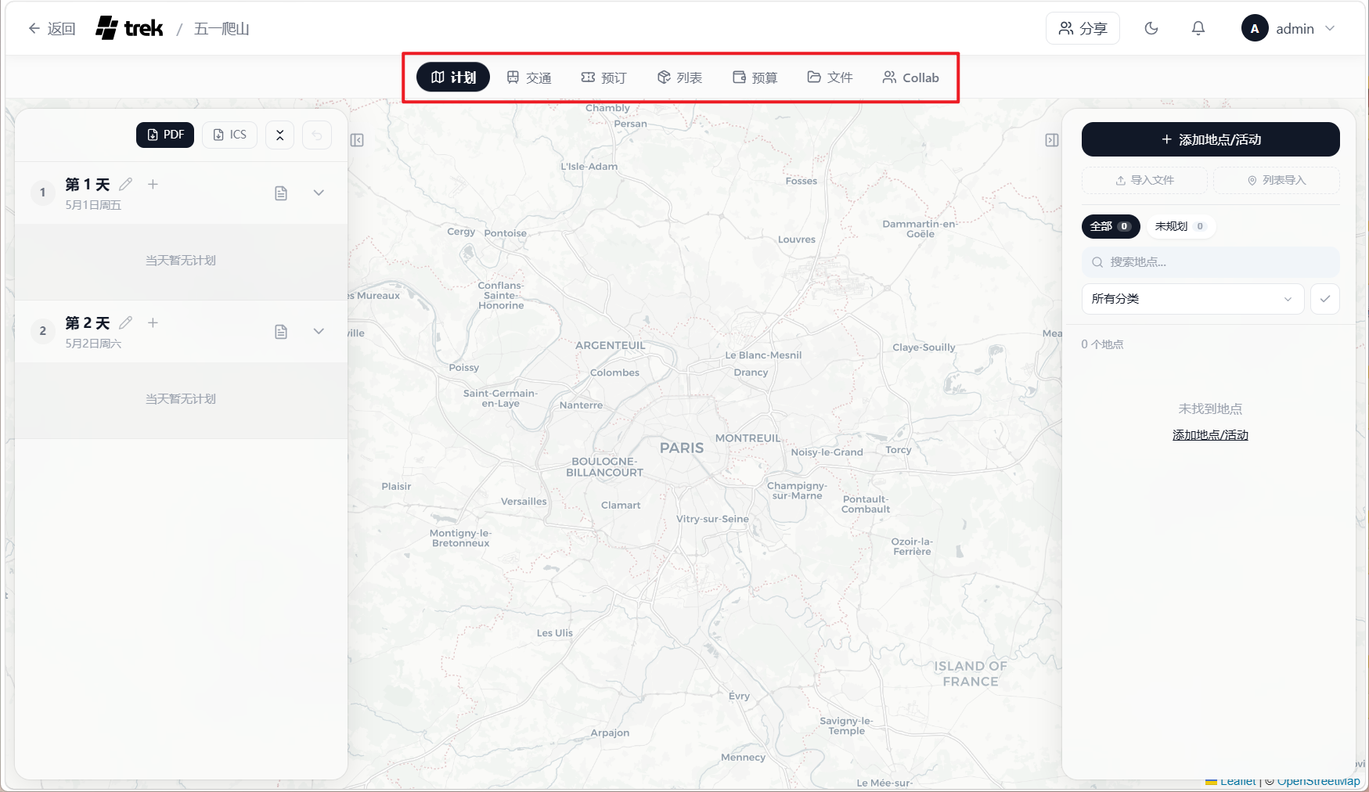Select the 未规划 filter pill
The image size is (1369, 792).
(x=1180, y=226)
